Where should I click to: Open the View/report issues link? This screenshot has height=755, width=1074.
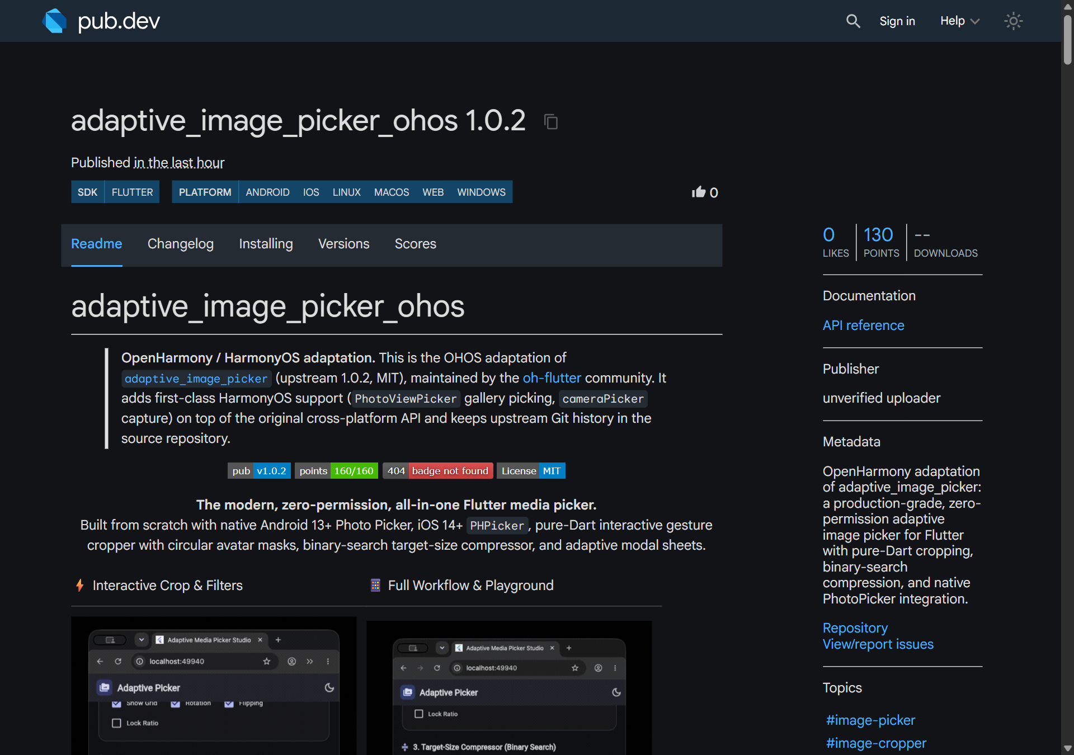(878, 644)
